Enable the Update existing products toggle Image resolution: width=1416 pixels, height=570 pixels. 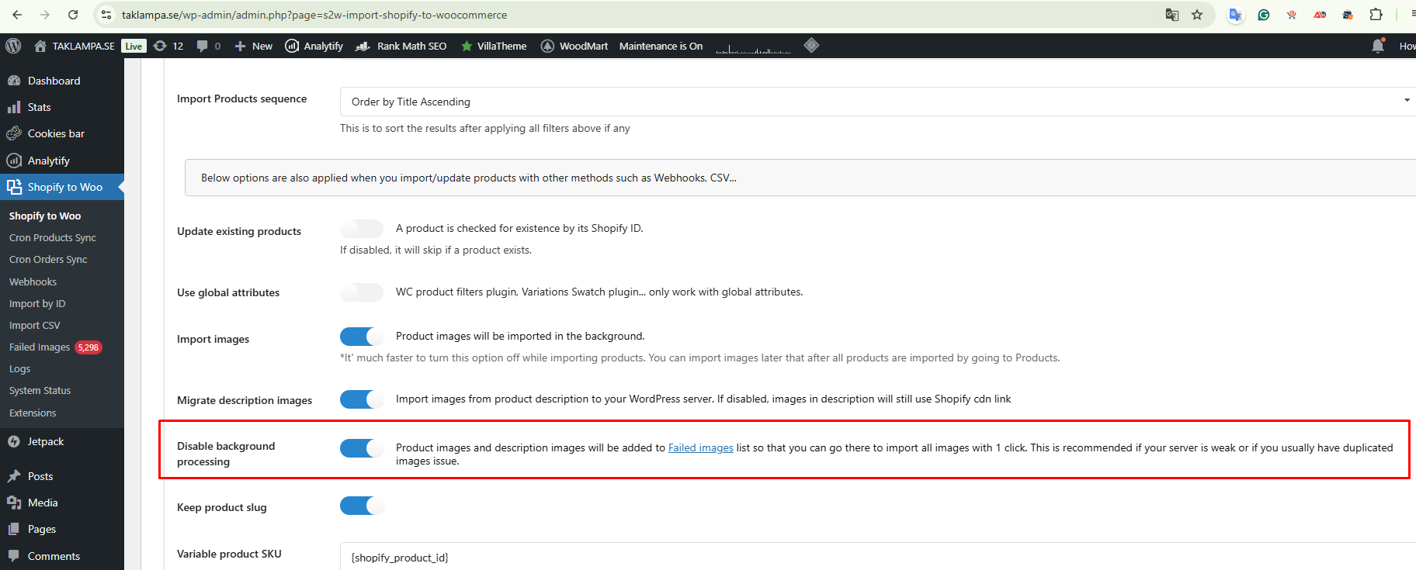(362, 229)
